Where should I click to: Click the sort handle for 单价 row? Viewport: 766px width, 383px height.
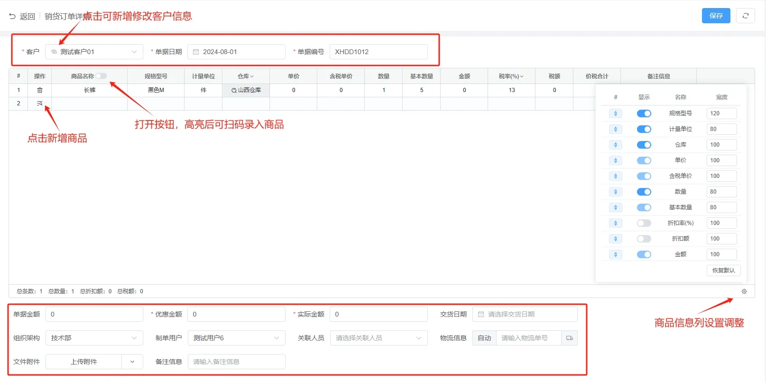click(x=616, y=160)
